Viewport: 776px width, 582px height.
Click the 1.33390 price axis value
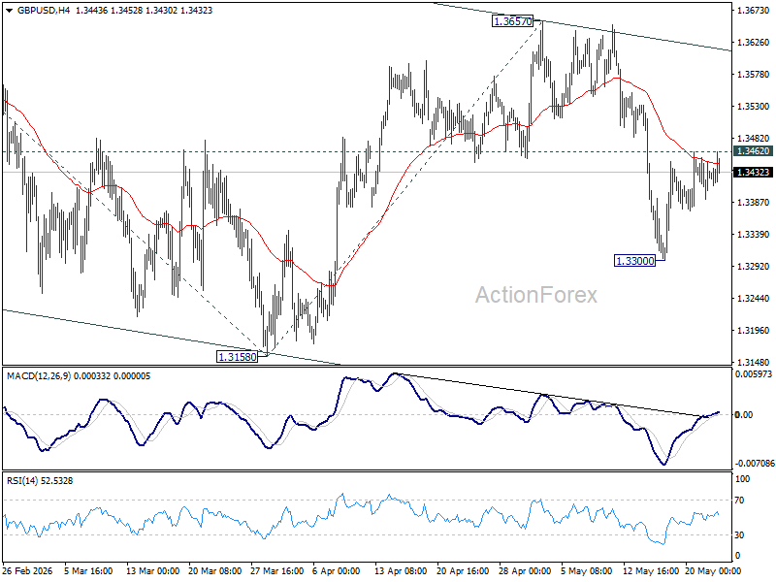coord(754,234)
